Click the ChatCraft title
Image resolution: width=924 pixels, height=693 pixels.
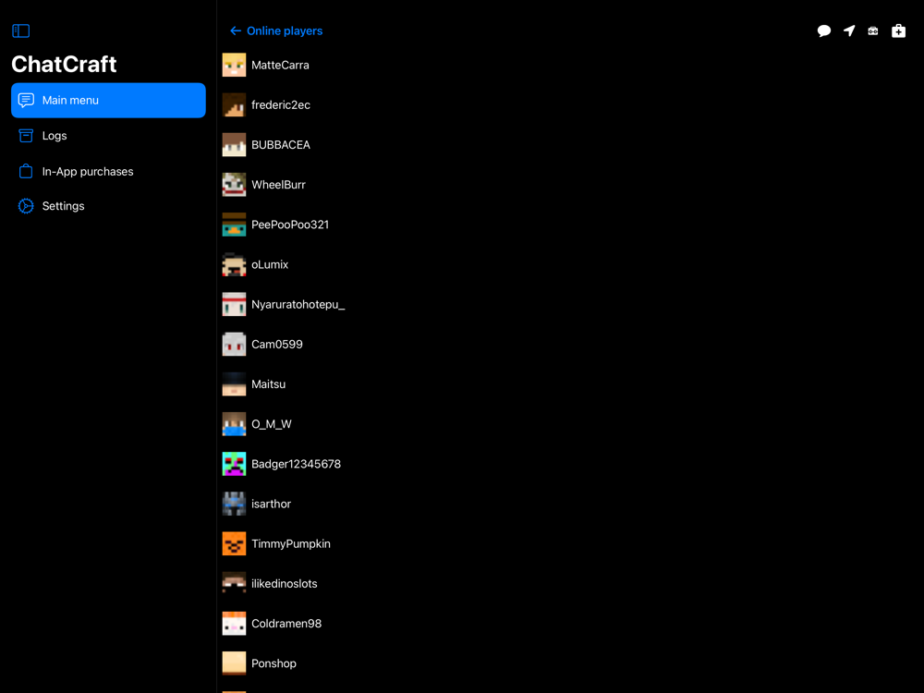tap(65, 65)
